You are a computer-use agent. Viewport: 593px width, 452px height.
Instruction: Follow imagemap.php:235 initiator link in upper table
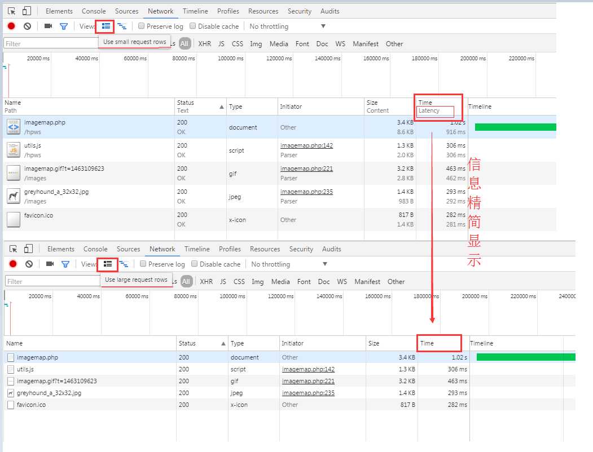pos(307,192)
